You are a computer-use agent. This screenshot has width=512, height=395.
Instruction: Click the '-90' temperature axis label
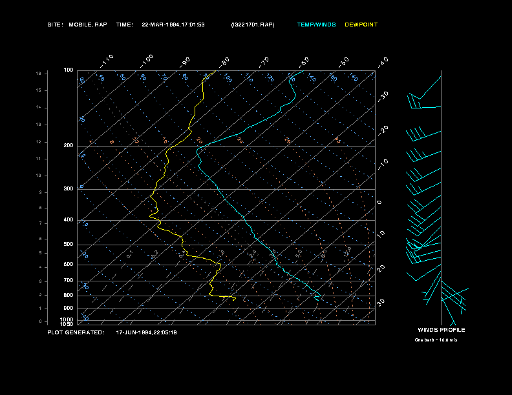coord(185,62)
